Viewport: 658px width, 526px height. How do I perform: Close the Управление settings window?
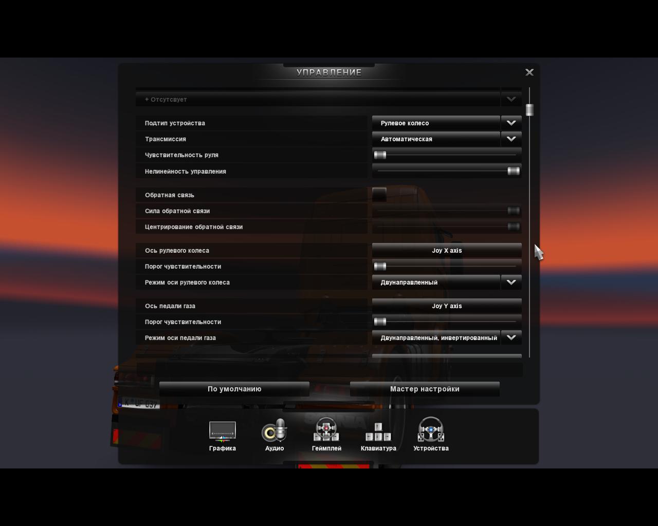[x=529, y=72]
